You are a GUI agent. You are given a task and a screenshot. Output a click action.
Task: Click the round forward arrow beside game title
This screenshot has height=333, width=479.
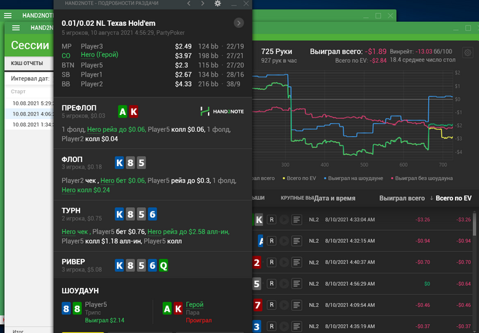(x=239, y=23)
